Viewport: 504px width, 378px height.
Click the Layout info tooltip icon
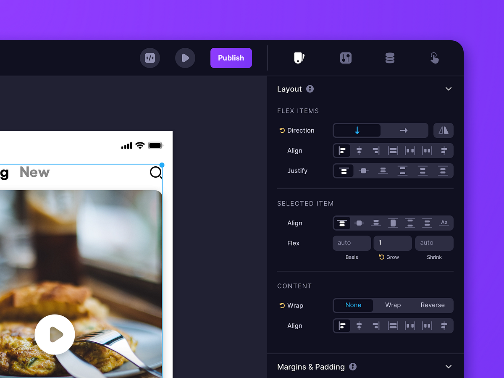[x=310, y=89]
